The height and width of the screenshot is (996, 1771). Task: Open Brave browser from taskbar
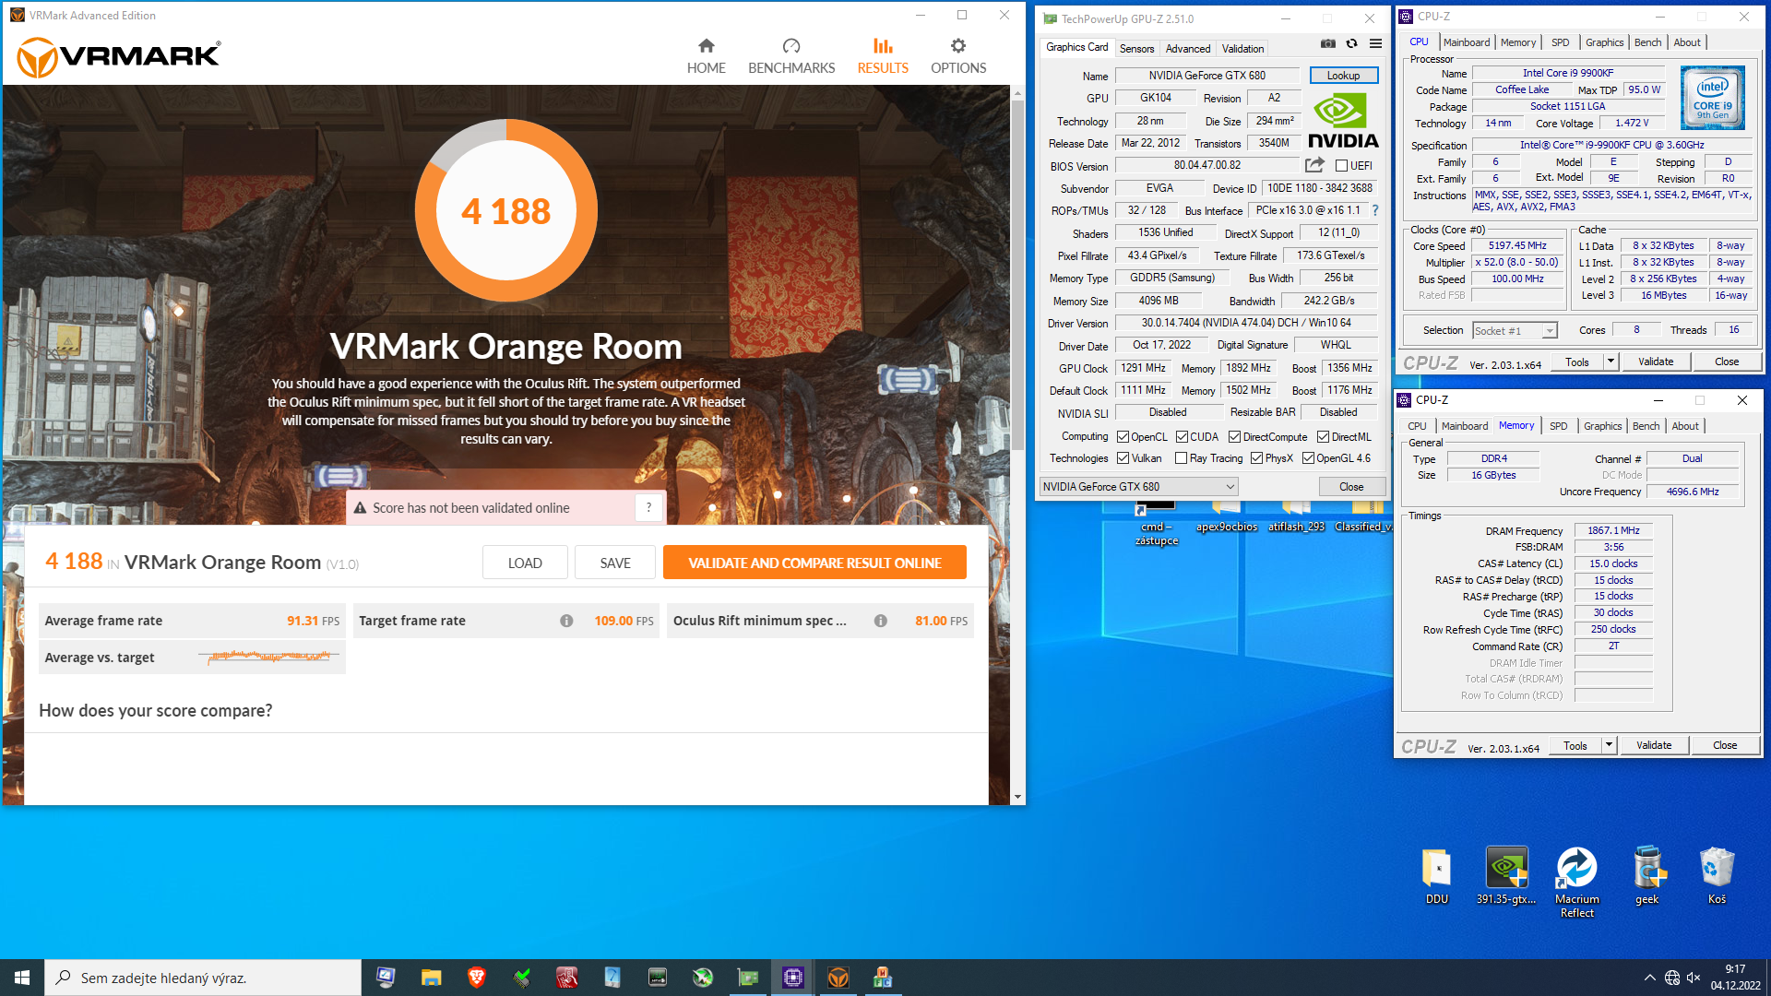pyautogui.click(x=476, y=978)
